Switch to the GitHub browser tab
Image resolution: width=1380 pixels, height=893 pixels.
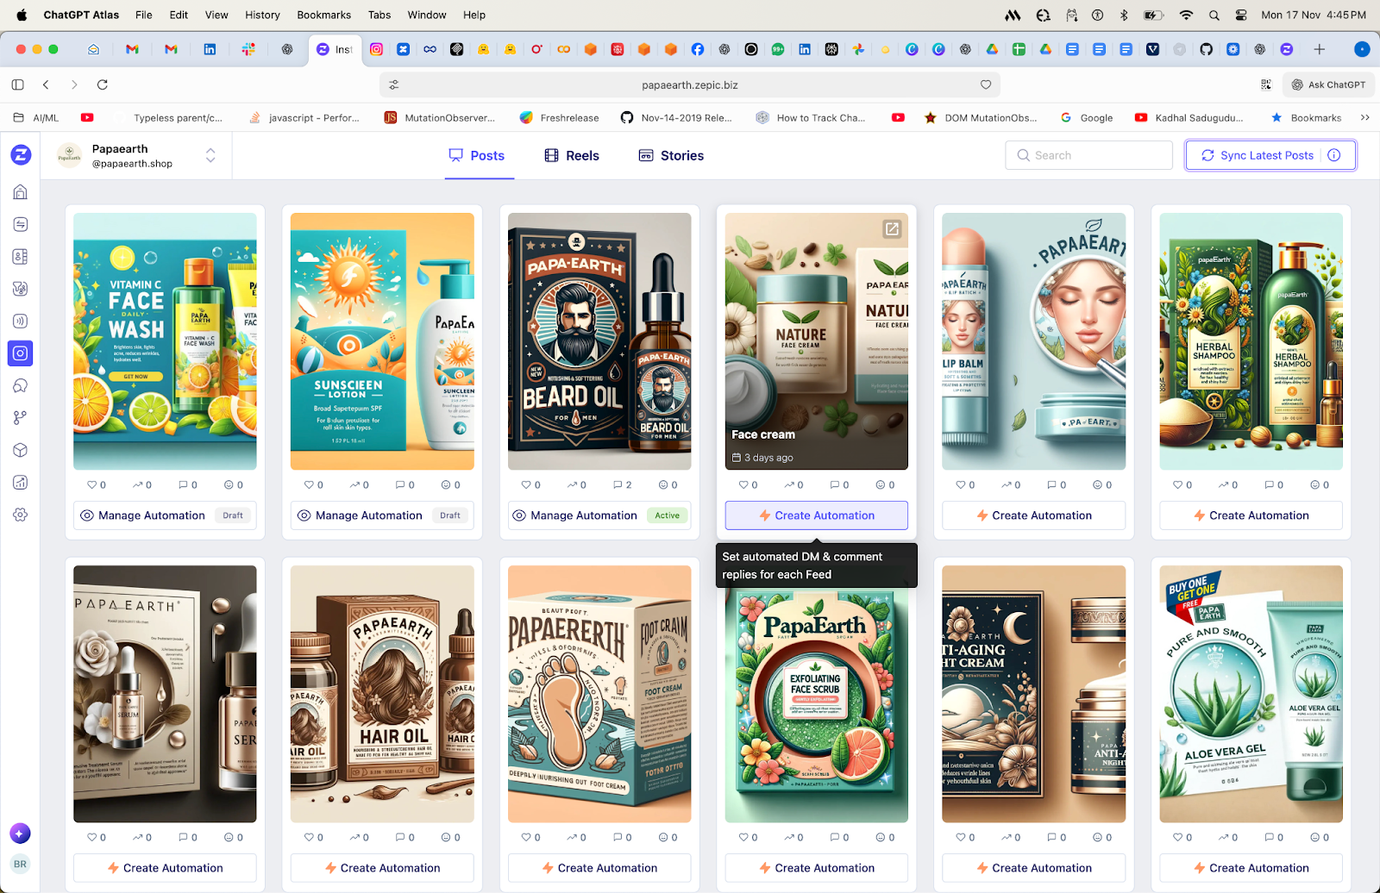(x=1207, y=49)
